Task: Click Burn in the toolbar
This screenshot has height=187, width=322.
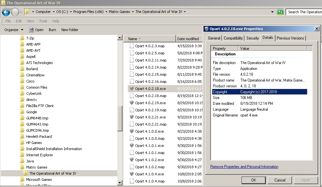Action: [x=52, y=30]
